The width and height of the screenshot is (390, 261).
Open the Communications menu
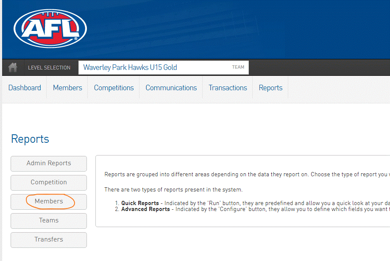click(x=171, y=88)
